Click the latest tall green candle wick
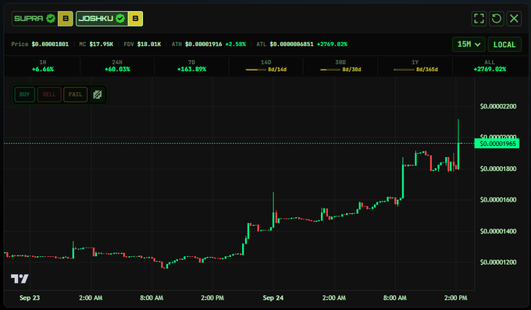 point(458,130)
